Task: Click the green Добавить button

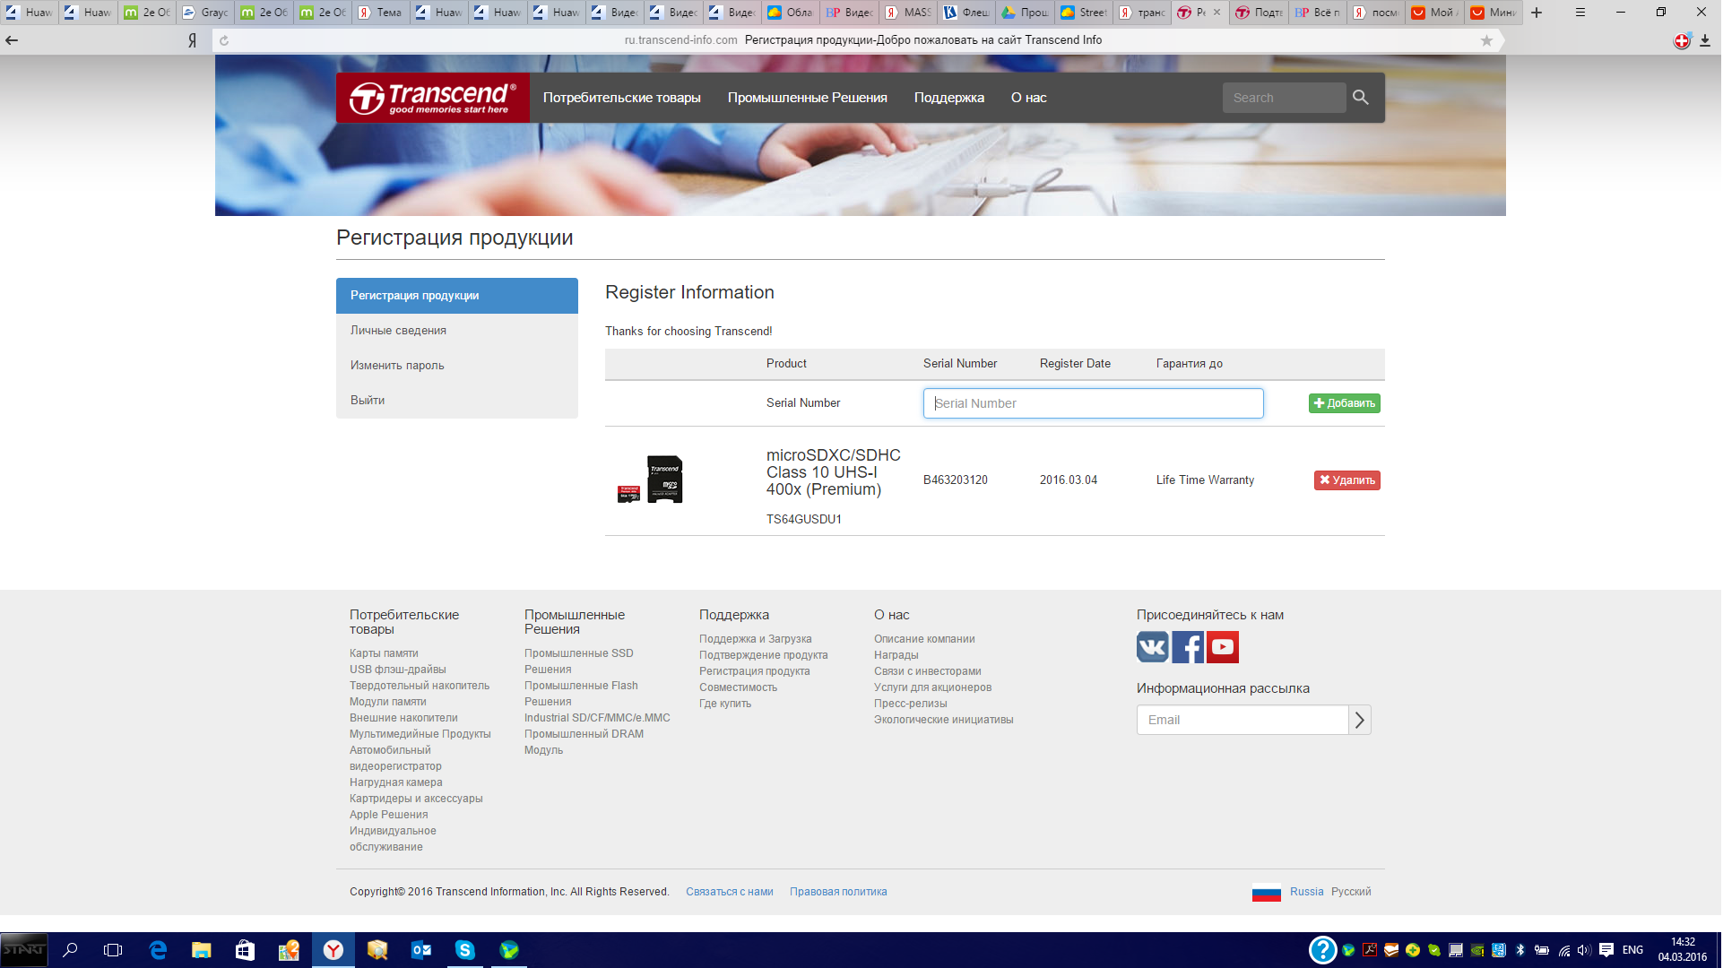Action: (x=1344, y=403)
